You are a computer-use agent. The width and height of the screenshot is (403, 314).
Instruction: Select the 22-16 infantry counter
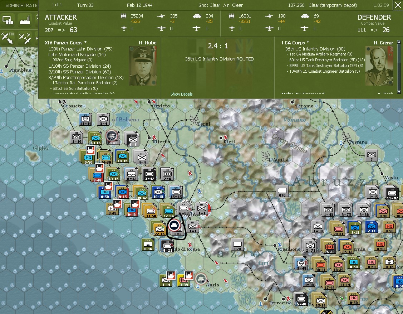click(159, 229)
